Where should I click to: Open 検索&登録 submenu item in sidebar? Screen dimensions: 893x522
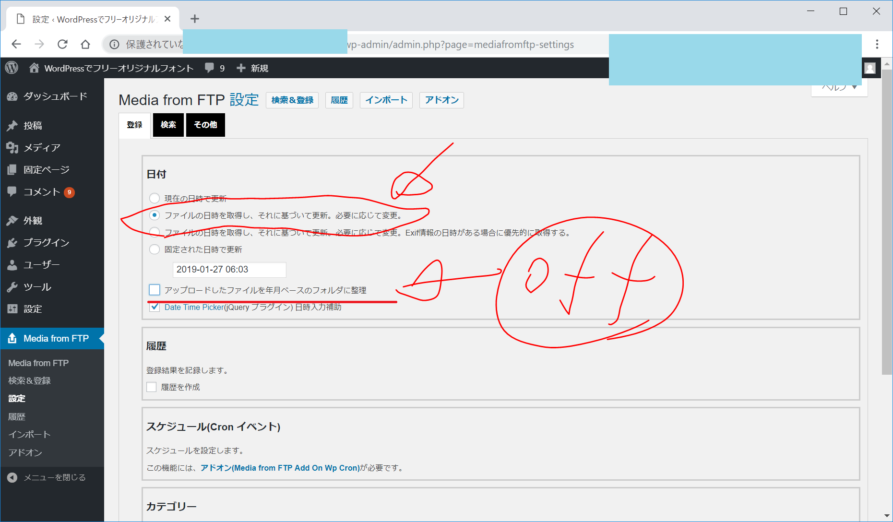click(30, 380)
